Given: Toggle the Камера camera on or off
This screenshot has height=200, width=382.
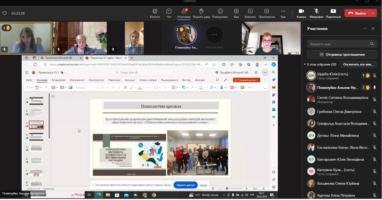Looking at the screenshot, I should pyautogui.click(x=301, y=11).
